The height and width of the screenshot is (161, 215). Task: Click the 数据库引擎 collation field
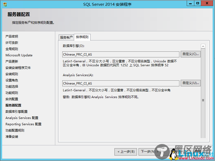(121, 54)
